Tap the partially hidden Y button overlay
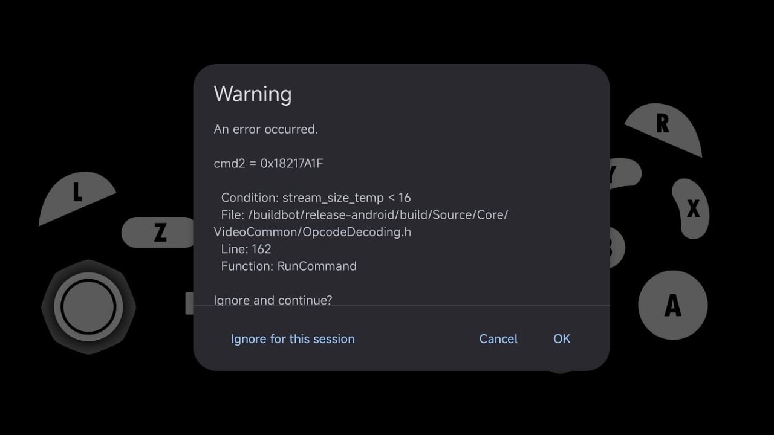The image size is (774, 435). [625, 174]
